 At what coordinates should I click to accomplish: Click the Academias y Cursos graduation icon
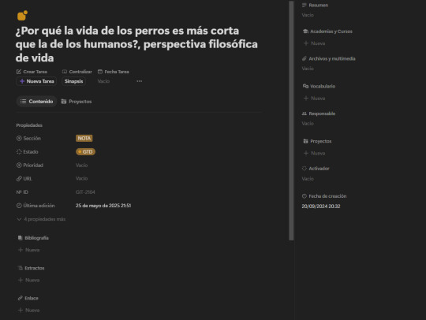tap(305, 32)
